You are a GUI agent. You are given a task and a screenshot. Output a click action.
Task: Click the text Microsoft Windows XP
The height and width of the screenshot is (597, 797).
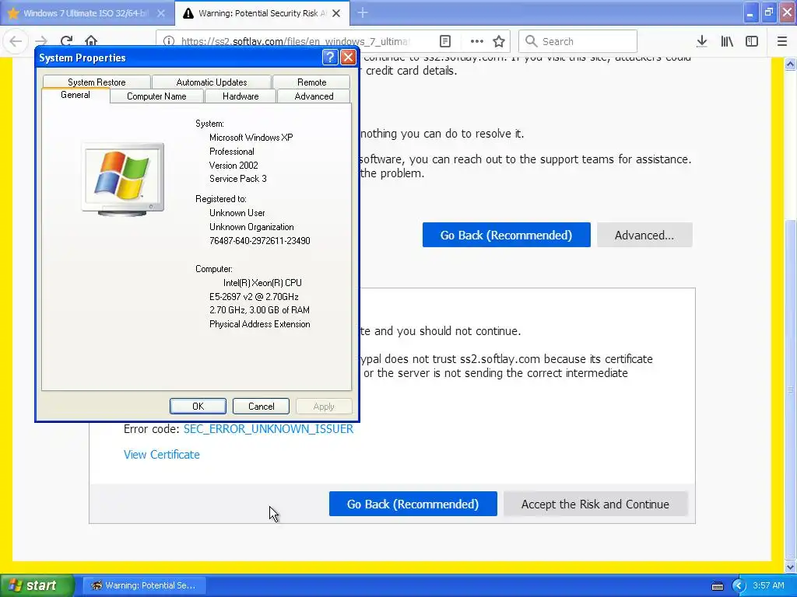point(251,137)
